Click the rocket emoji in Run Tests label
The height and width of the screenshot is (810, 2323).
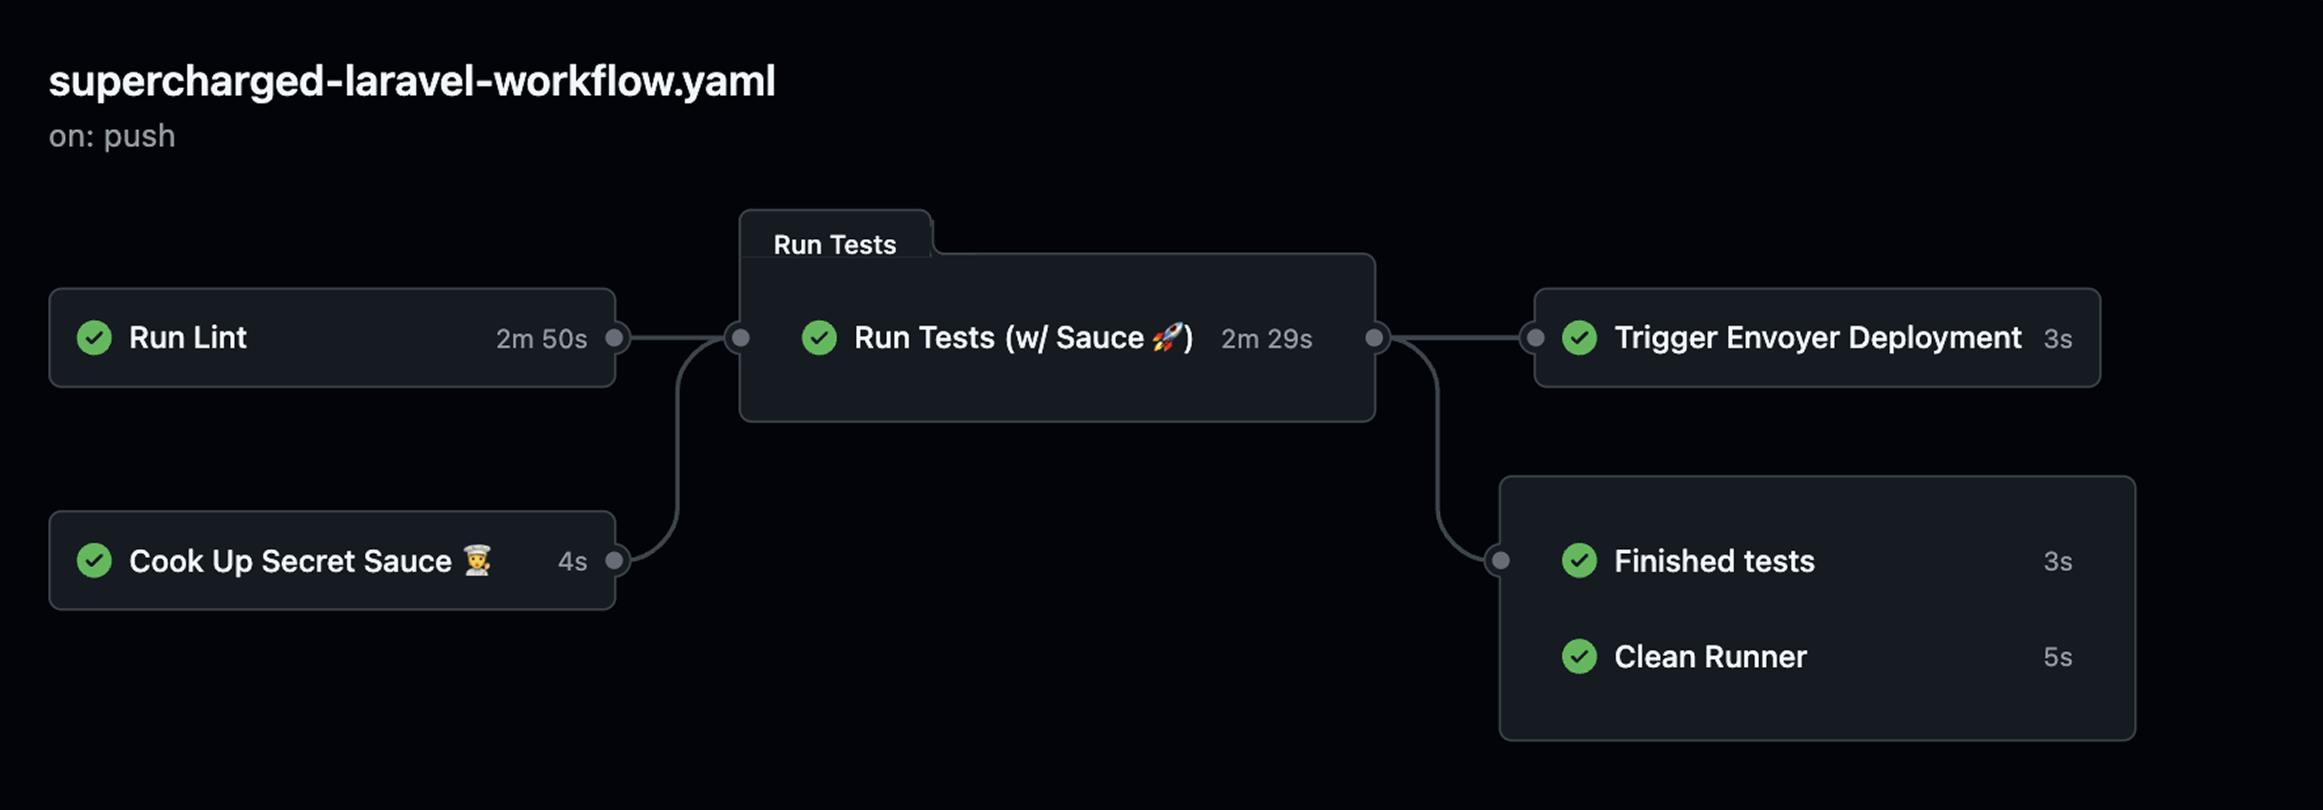(x=1168, y=338)
